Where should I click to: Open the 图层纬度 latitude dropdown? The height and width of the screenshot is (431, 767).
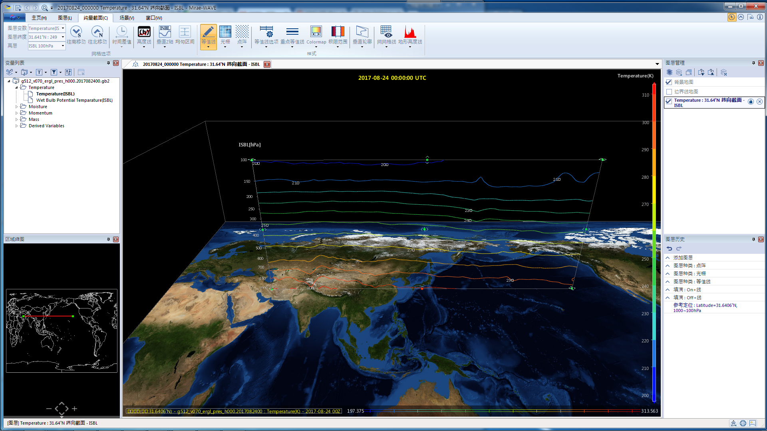click(63, 37)
